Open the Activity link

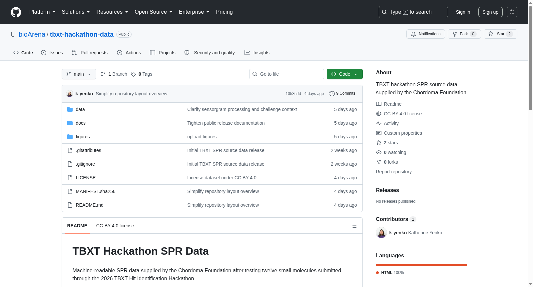click(x=387, y=123)
